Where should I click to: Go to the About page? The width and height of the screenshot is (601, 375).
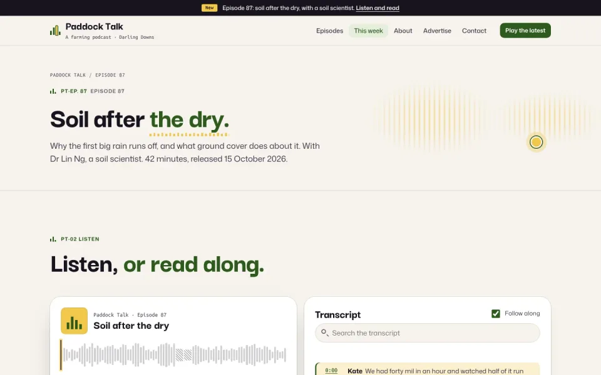coord(403,31)
